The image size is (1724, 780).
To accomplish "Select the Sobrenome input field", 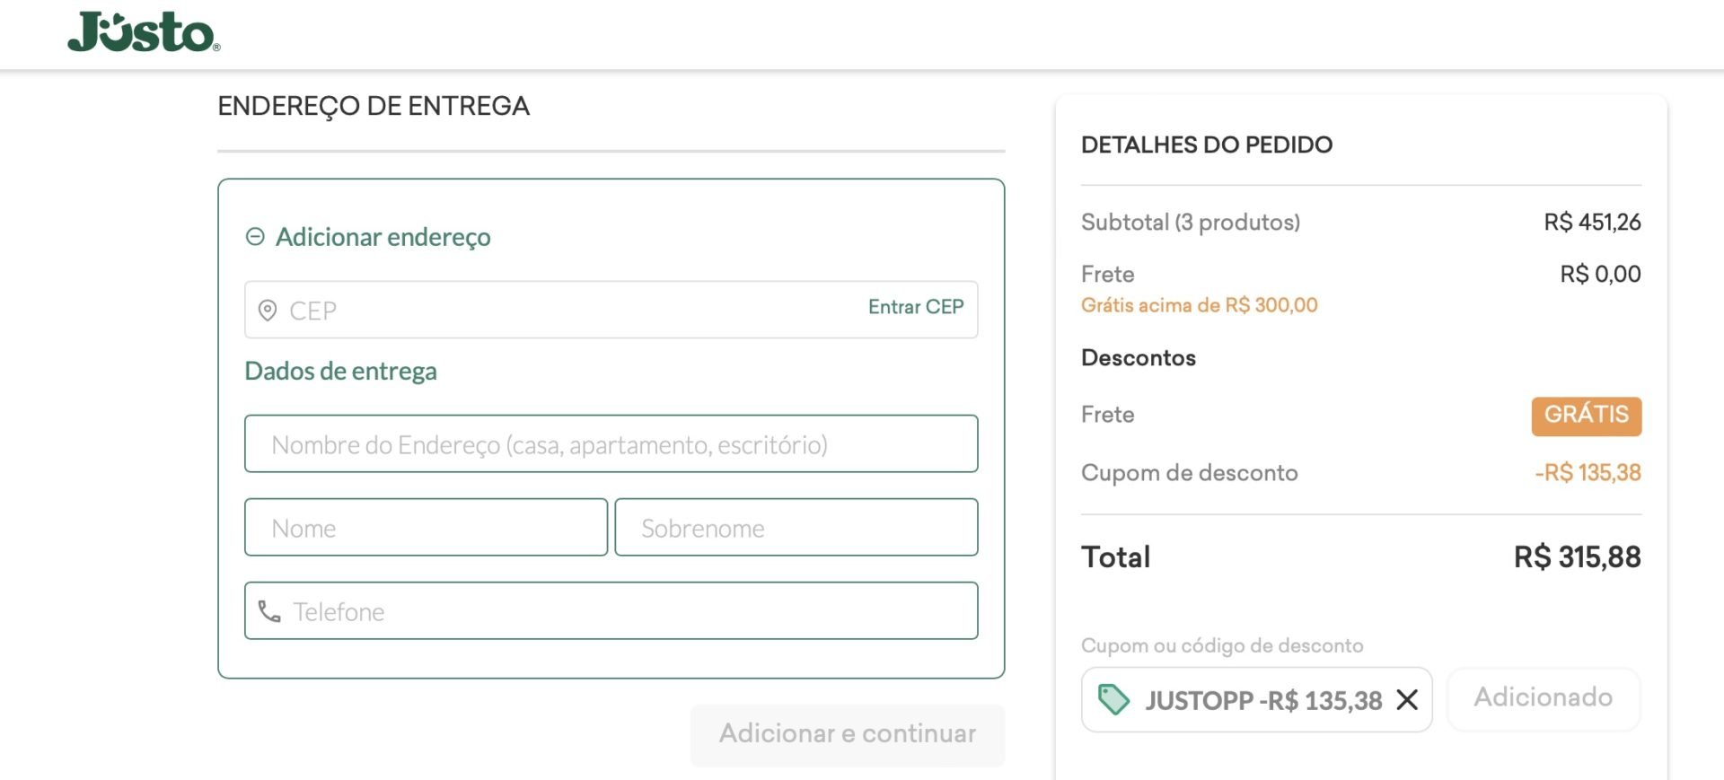I will pos(796,527).
